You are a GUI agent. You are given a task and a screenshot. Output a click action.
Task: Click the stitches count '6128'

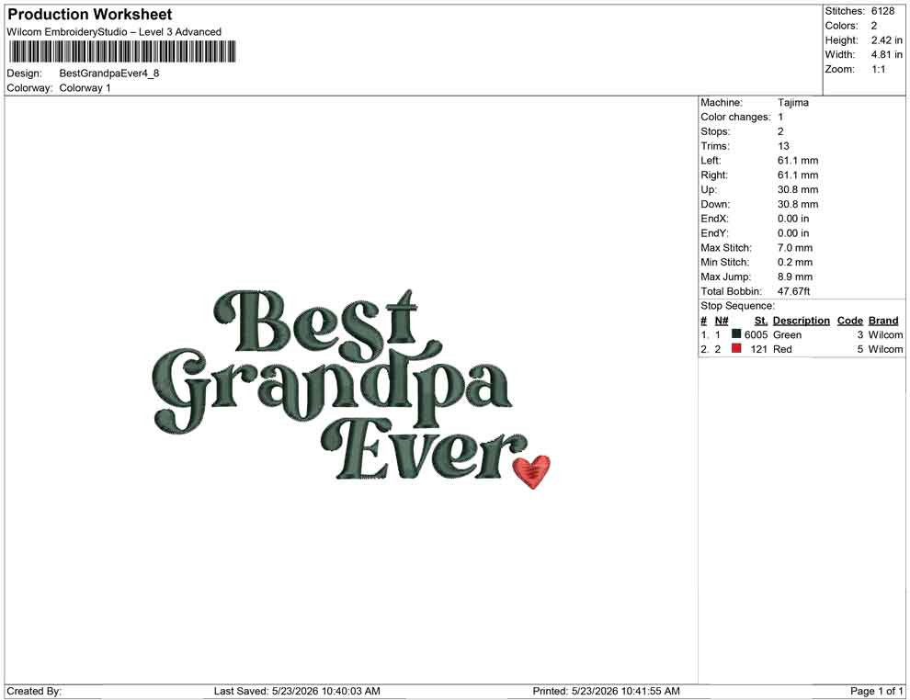pyautogui.click(x=882, y=11)
